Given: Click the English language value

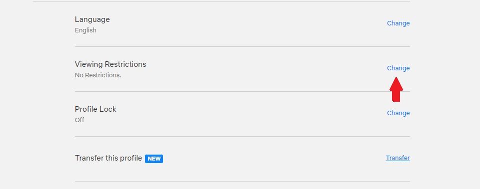Looking at the screenshot, I should (x=85, y=30).
